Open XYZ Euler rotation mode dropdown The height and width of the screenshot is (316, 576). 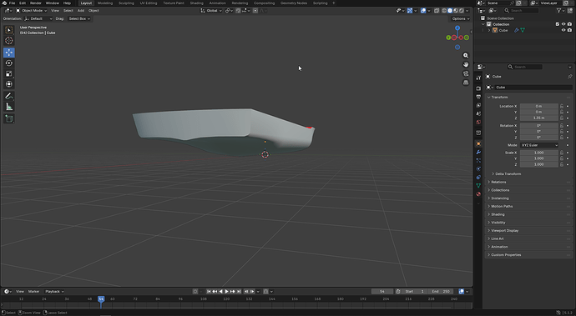point(539,145)
